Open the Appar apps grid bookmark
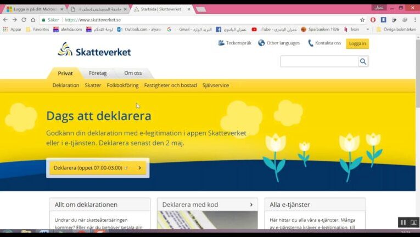420x237 pixels. click(x=12, y=30)
